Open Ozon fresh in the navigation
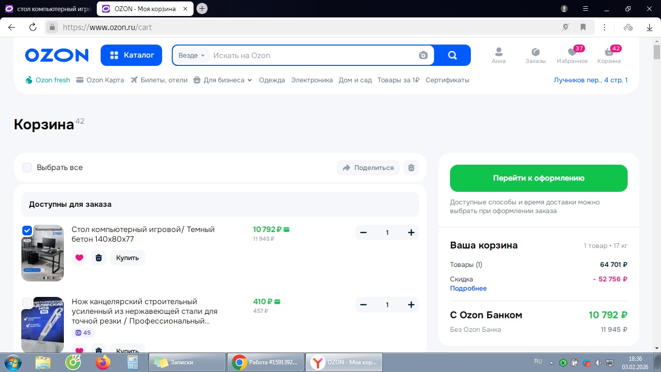The height and width of the screenshot is (372, 661). [x=47, y=80]
